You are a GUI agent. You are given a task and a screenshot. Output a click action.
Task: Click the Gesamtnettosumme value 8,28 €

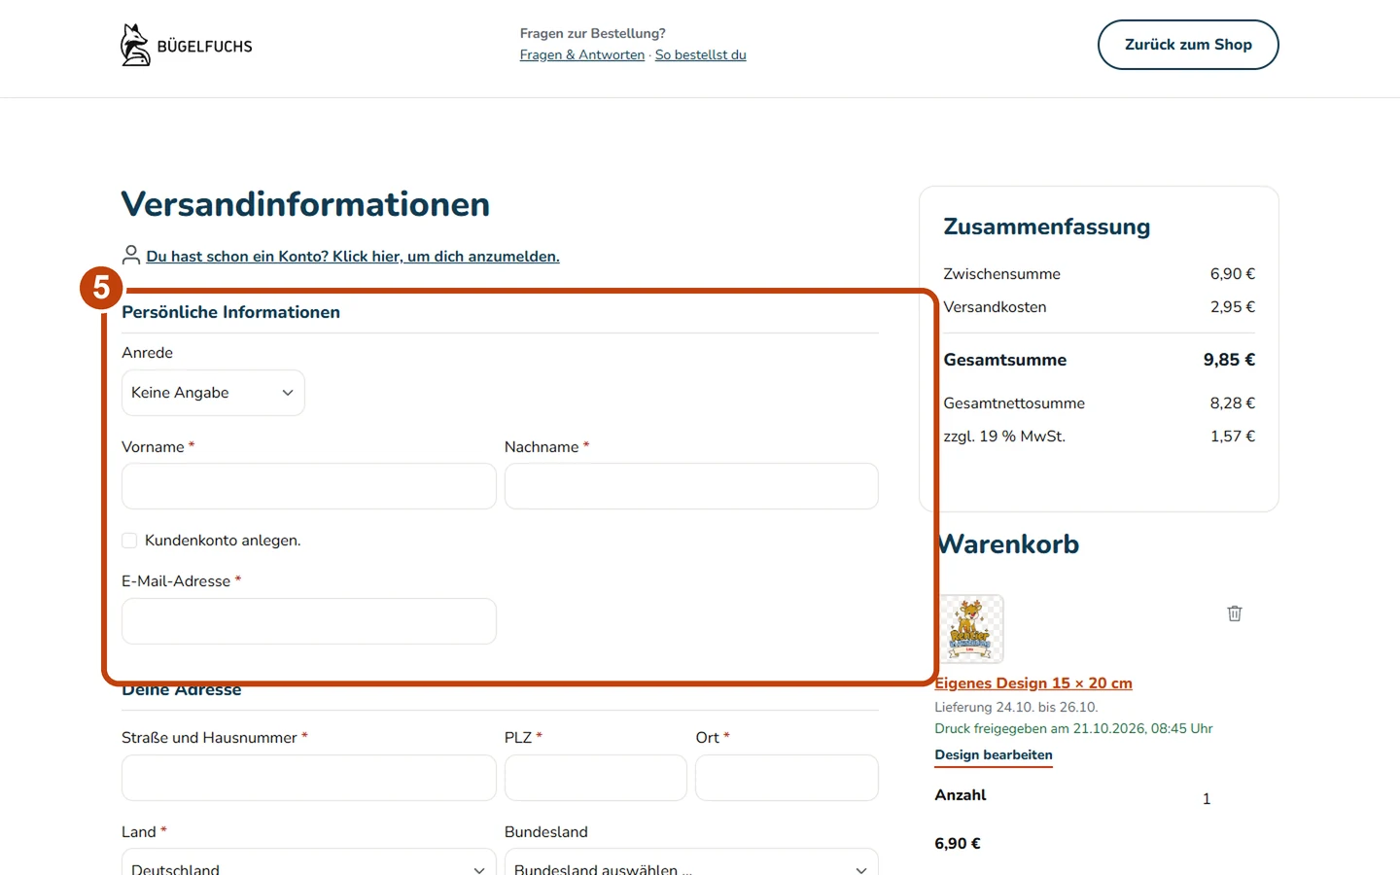(x=1233, y=403)
